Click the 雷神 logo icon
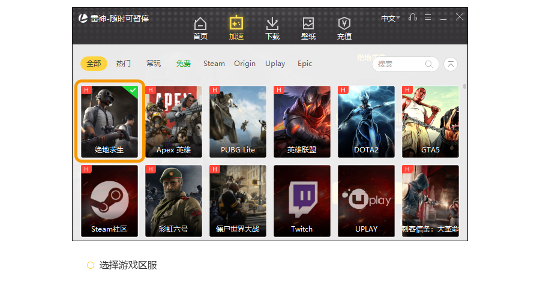 [83, 18]
